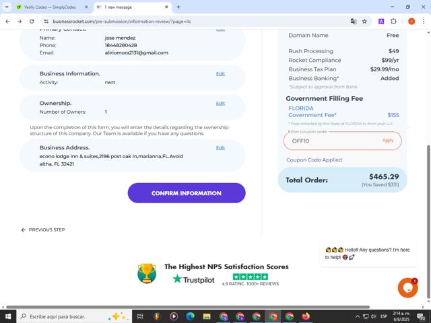Click the Domain Name line item
Screen dimensions: 431x323
[x=343, y=35]
